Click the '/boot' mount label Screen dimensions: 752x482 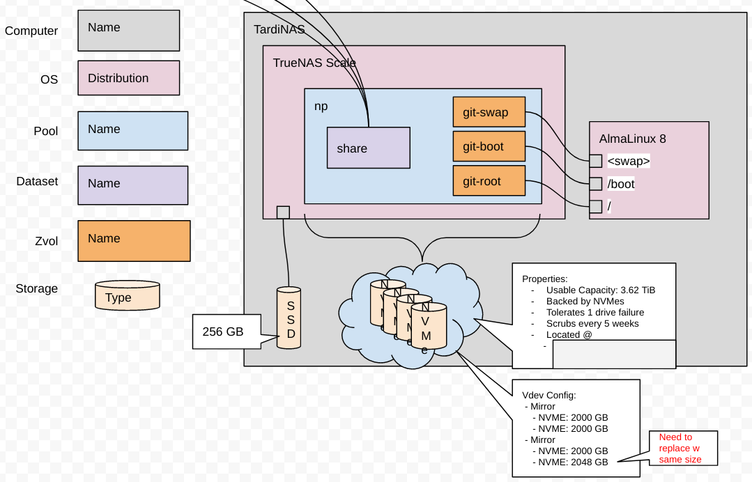coord(621,184)
